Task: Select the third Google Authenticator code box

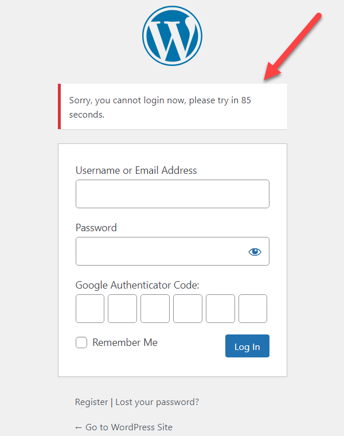Action: pos(155,309)
